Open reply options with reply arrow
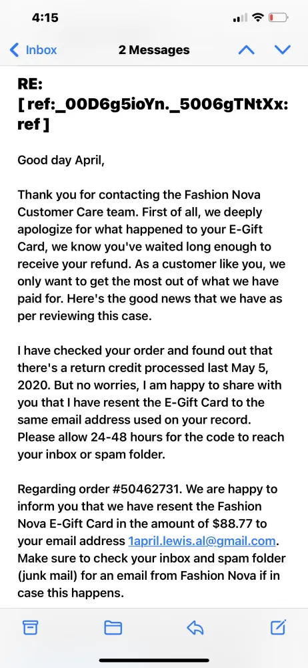Image resolution: width=308 pixels, height=668 pixels. [195, 627]
